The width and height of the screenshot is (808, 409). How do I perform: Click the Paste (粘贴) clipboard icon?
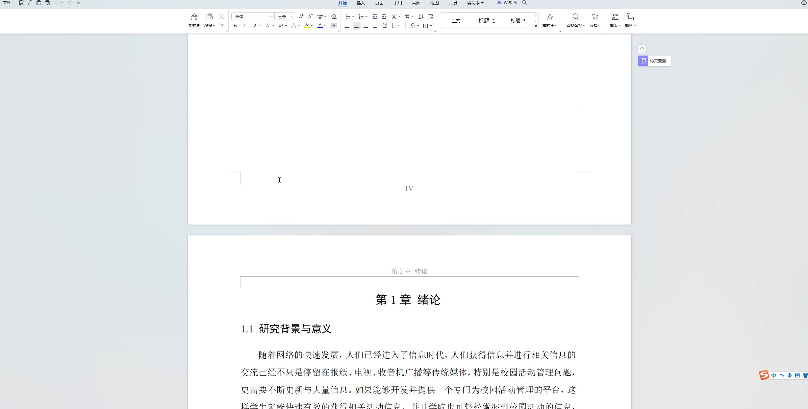(210, 17)
